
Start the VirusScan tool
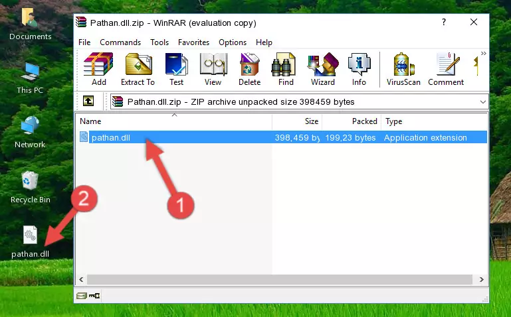click(403, 69)
